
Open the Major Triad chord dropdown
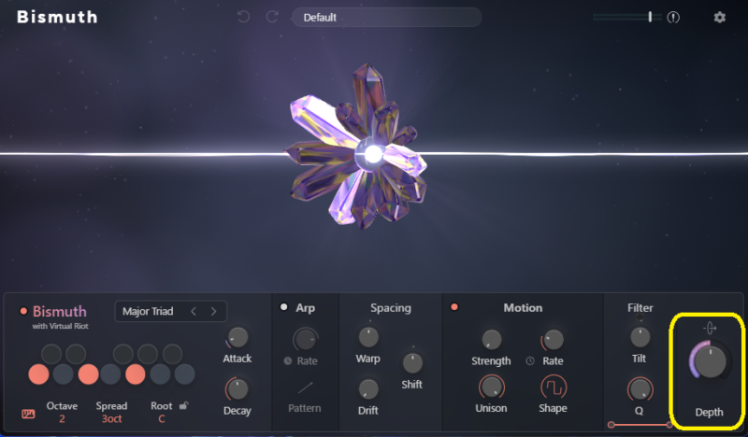(x=150, y=311)
